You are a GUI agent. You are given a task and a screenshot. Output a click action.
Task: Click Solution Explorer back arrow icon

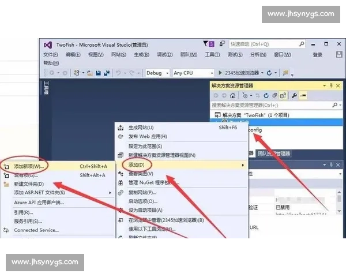point(216,95)
